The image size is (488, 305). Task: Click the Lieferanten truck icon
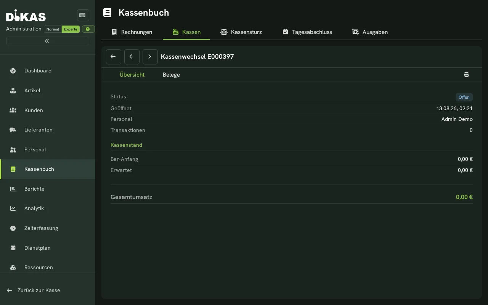[13, 130]
